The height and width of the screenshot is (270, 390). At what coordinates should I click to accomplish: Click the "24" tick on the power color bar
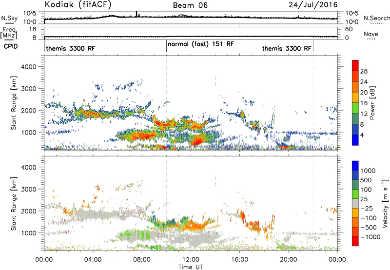pyautogui.click(x=364, y=82)
